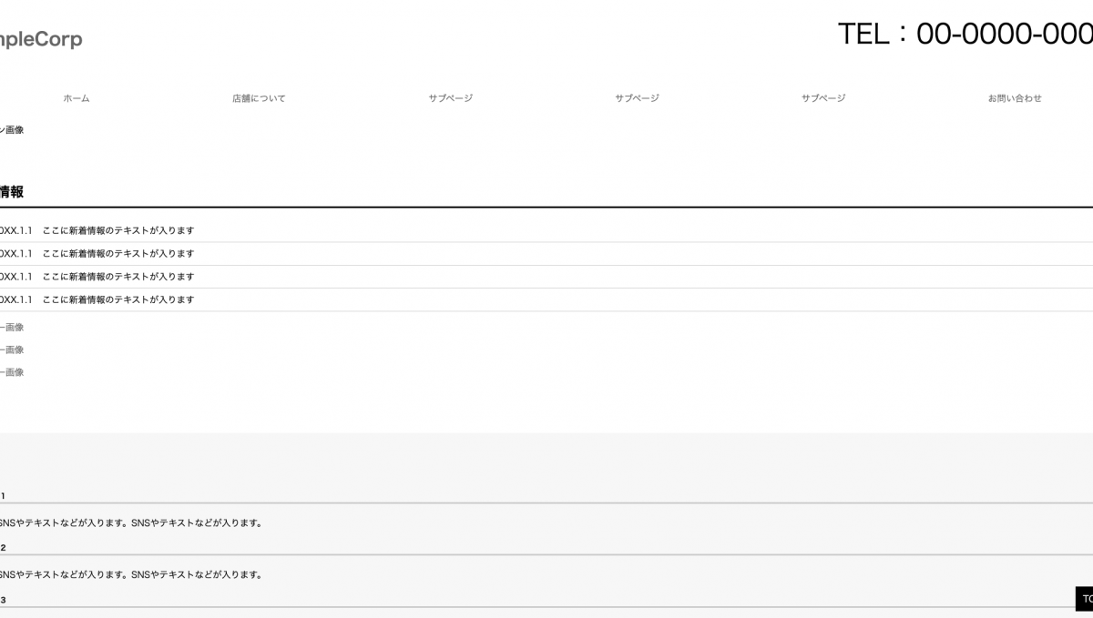Click the 新着情報 section heading
The height and width of the screenshot is (618, 1093).
(12, 192)
